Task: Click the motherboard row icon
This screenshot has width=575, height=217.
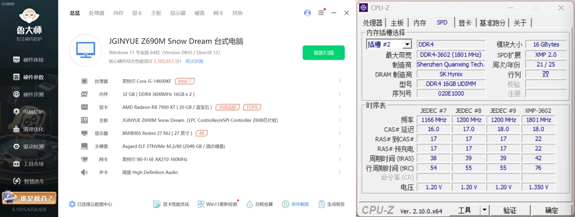Action: (x=84, y=120)
